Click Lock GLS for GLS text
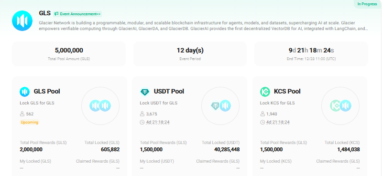The image size is (382, 176). (x=37, y=103)
